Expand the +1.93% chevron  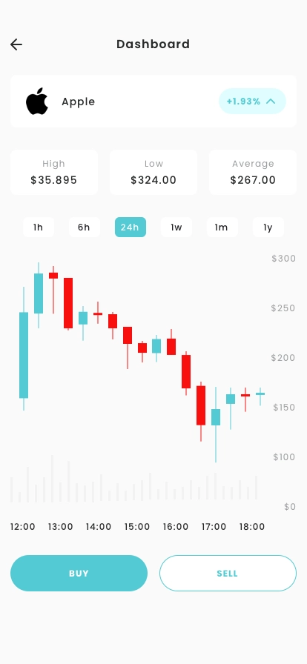click(x=271, y=102)
